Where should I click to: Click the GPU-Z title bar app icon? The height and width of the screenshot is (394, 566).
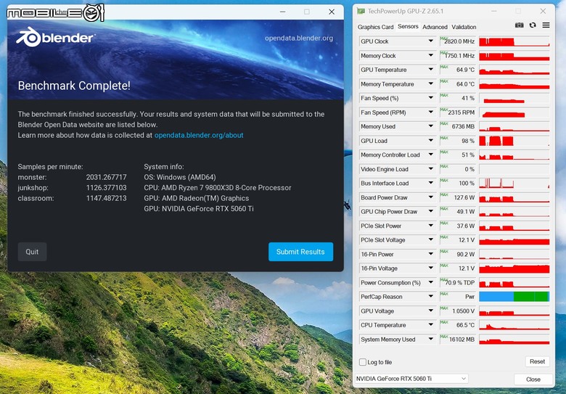(x=361, y=11)
